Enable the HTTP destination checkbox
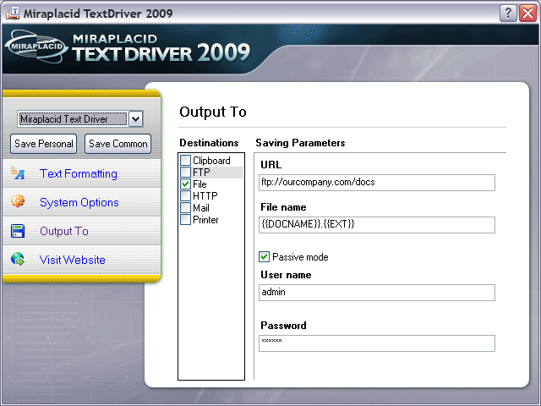 (186, 195)
